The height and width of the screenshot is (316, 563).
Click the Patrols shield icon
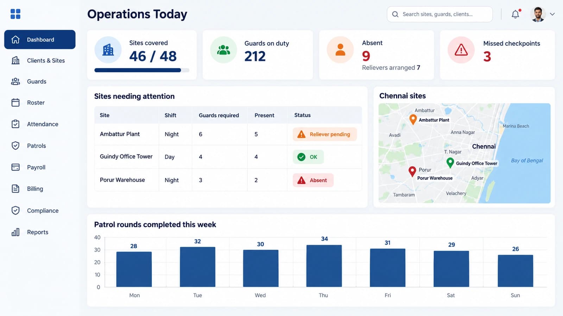pyautogui.click(x=15, y=146)
